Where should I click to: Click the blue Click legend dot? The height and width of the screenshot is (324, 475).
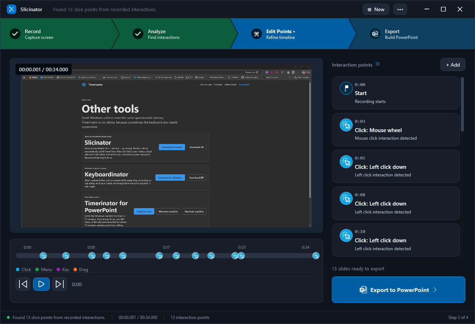(18, 270)
